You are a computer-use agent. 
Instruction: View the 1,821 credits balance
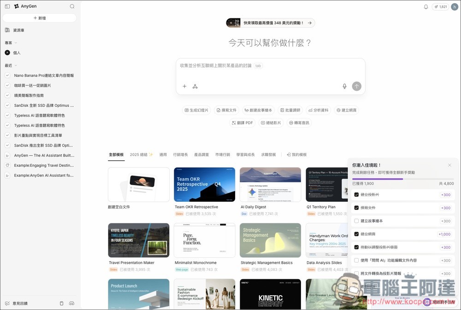(440, 7)
